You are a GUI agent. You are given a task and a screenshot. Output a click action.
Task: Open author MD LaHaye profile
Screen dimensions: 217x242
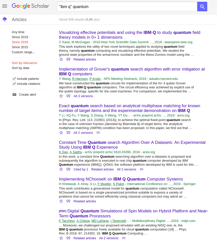[100, 221]
